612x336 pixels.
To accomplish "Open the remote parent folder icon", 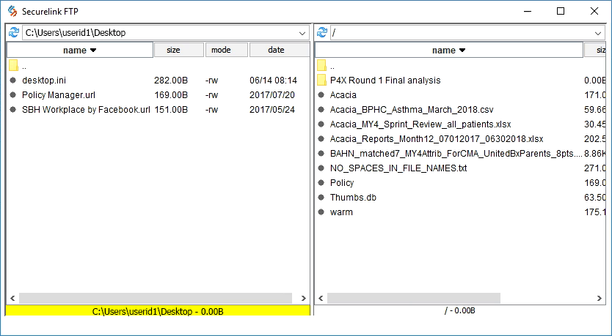I will coord(321,66).
